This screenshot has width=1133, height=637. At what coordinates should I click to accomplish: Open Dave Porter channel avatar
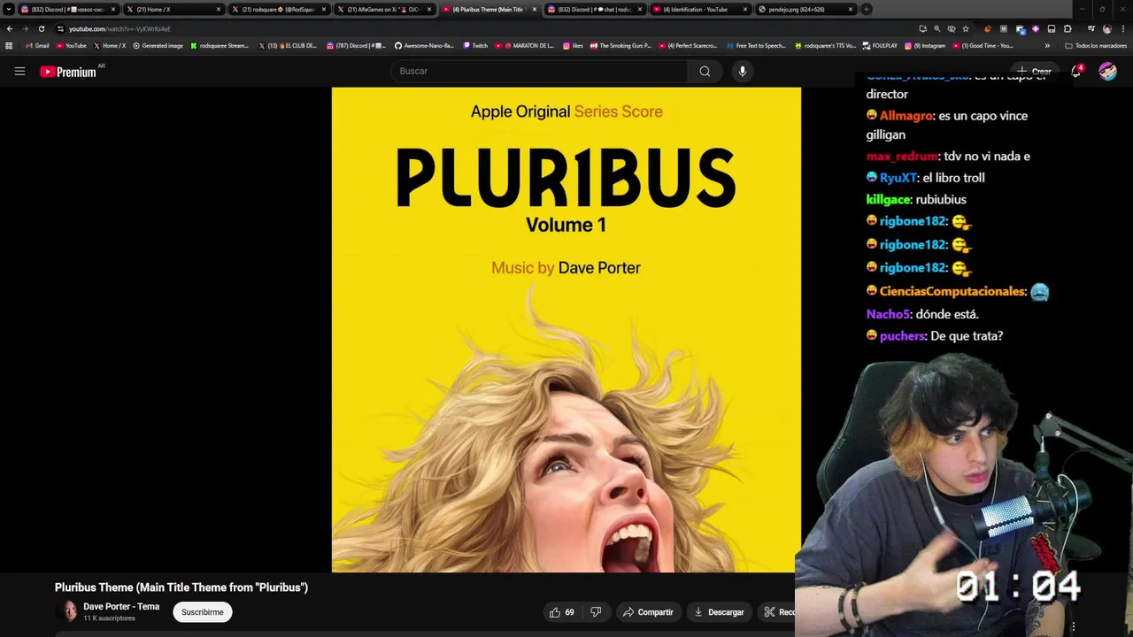pos(68,611)
